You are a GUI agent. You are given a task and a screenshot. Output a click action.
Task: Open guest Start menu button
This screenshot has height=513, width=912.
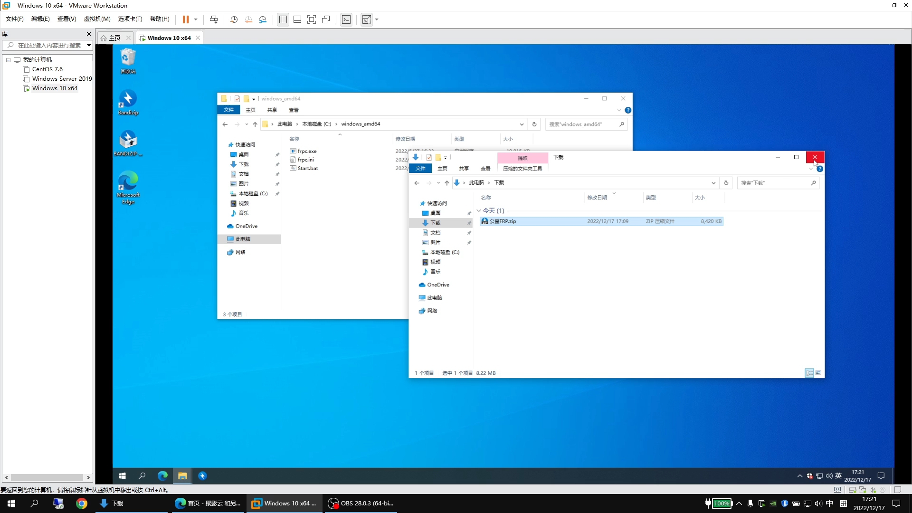[122, 475]
